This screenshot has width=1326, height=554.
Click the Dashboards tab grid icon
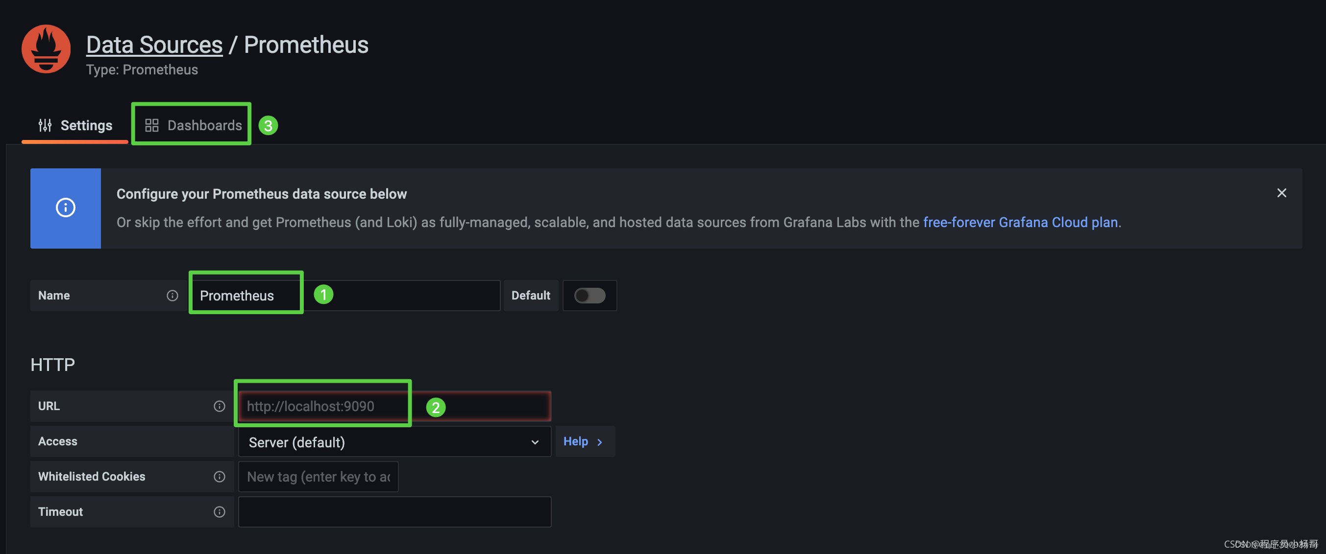point(151,125)
